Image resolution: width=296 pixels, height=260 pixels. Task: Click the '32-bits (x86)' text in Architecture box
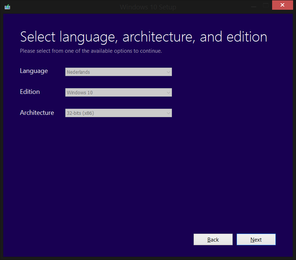point(80,113)
